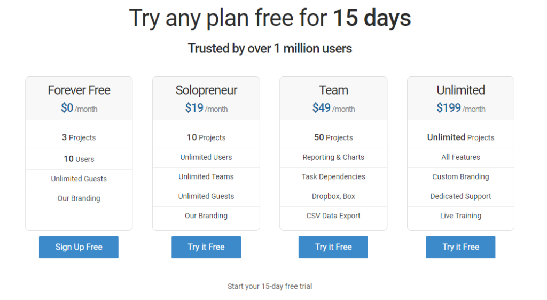Select the $49 /month price
Image resolution: width=547 pixels, height=300 pixels.
pos(333,108)
